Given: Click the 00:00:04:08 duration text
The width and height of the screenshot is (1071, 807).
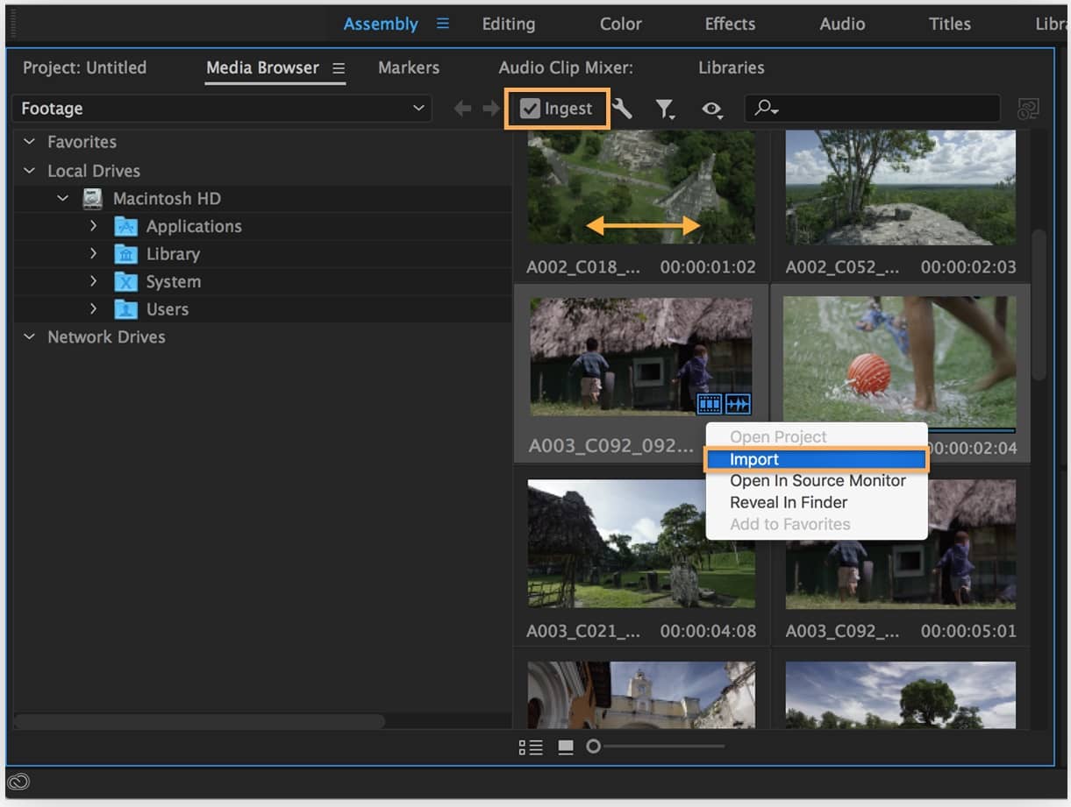Looking at the screenshot, I should [708, 631].
